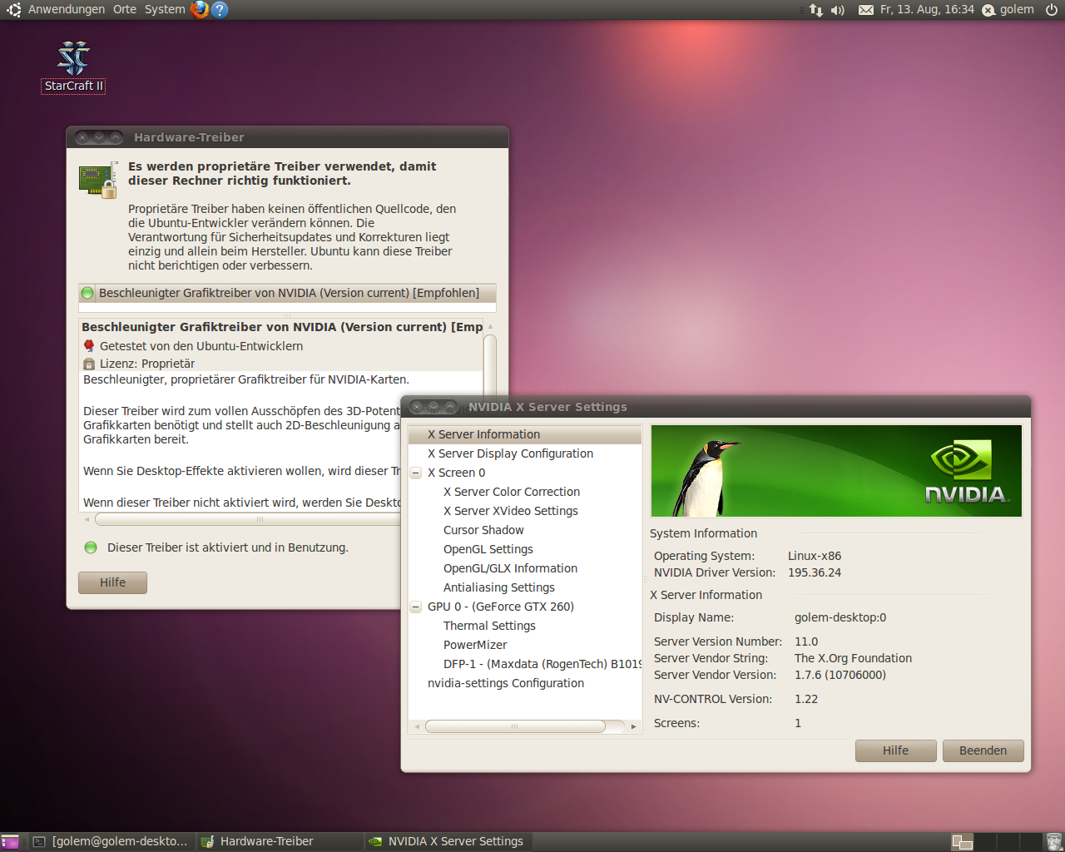This screenshot has width=1065, height=852.
Task: Click Hilfe in the Hardware-Treiber window
Action: click(x=111, y=582)
